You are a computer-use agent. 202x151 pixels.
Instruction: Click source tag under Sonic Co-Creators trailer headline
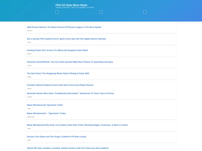coord(29,129)
